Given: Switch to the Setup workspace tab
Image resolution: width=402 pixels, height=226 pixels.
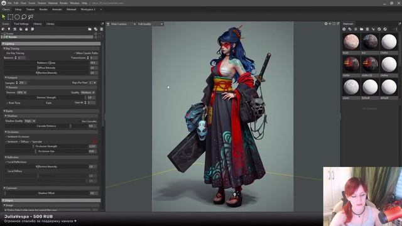Looking at the screenshot, I should point(18,9).
